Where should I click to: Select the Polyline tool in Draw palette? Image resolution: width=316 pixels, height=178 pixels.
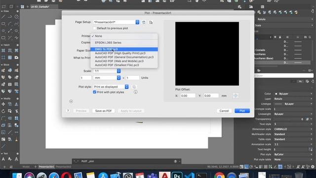(10, 17)
